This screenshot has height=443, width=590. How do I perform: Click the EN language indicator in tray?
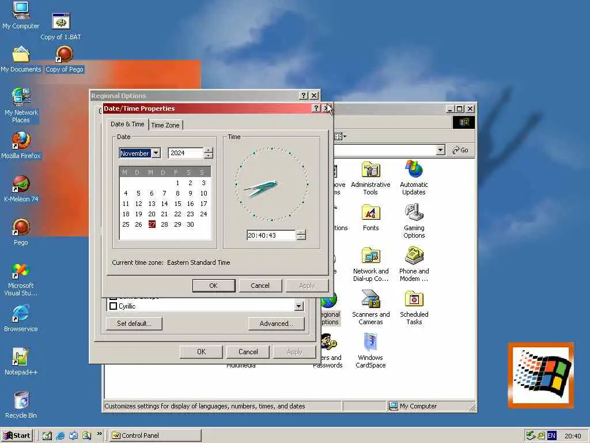(x=551, y=436)
